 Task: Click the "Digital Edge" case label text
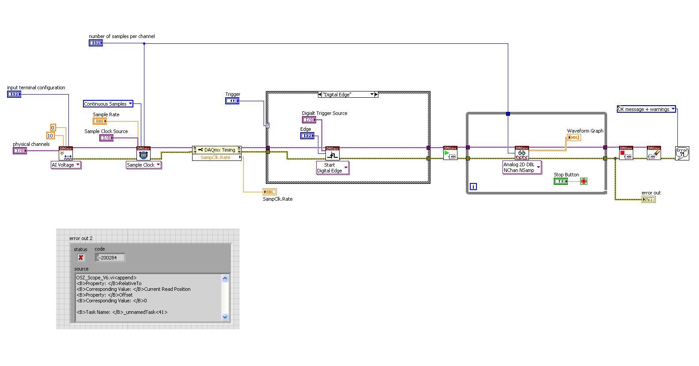click(337, 95)
